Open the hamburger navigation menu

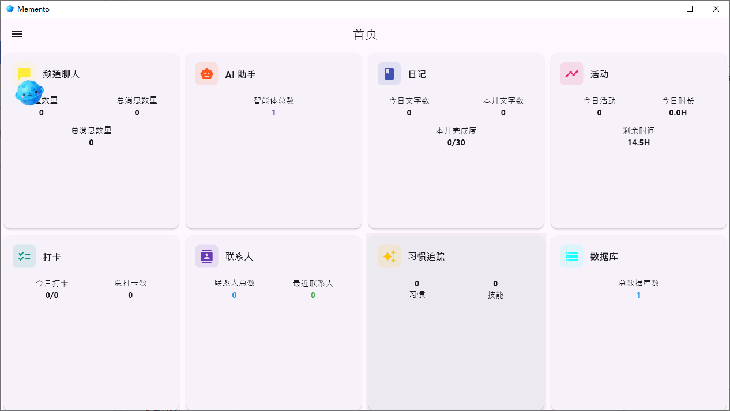(x=17, y=34)
